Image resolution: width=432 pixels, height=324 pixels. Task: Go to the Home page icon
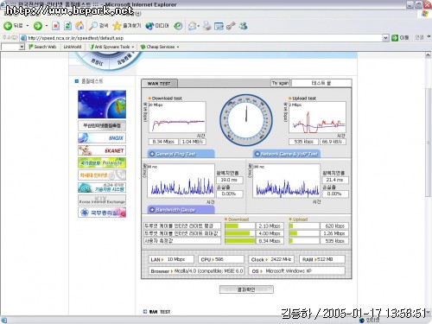click(x=79, y=26)
